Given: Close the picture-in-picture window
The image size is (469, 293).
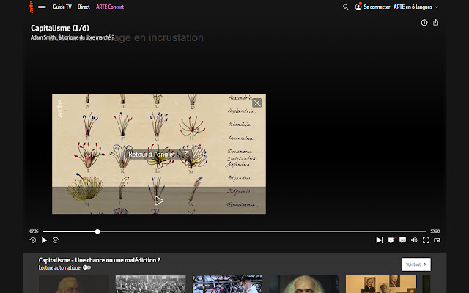Looking at the screenshot, I should 256,103.
